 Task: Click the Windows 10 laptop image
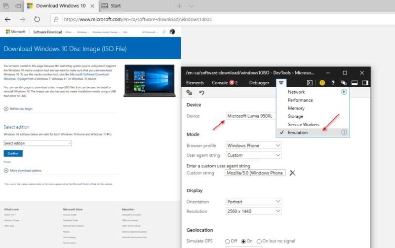point(150,81)
